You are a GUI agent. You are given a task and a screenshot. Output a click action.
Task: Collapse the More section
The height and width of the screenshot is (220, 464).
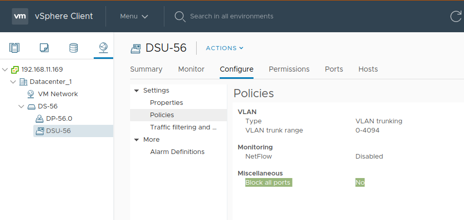[x=136, y=140]
